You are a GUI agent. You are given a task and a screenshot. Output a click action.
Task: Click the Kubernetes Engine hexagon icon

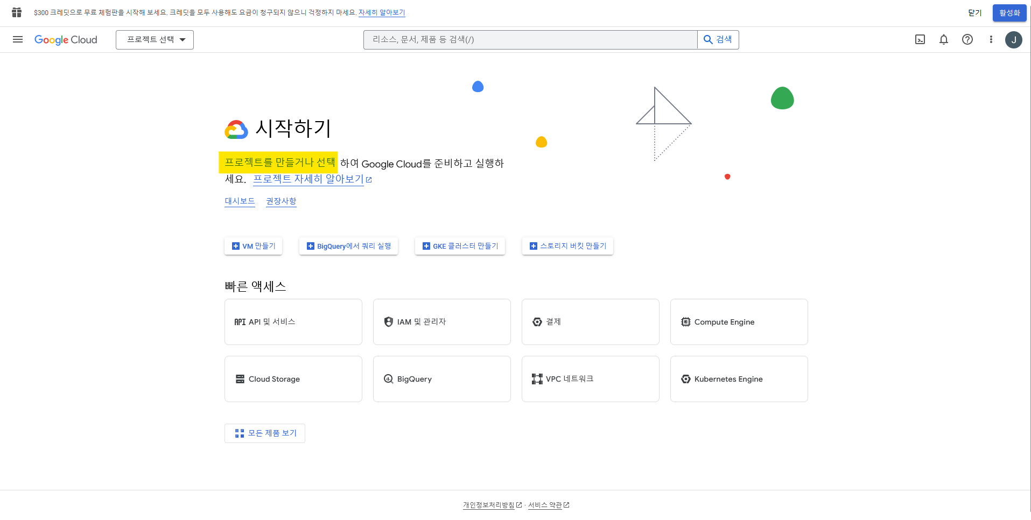685,379
